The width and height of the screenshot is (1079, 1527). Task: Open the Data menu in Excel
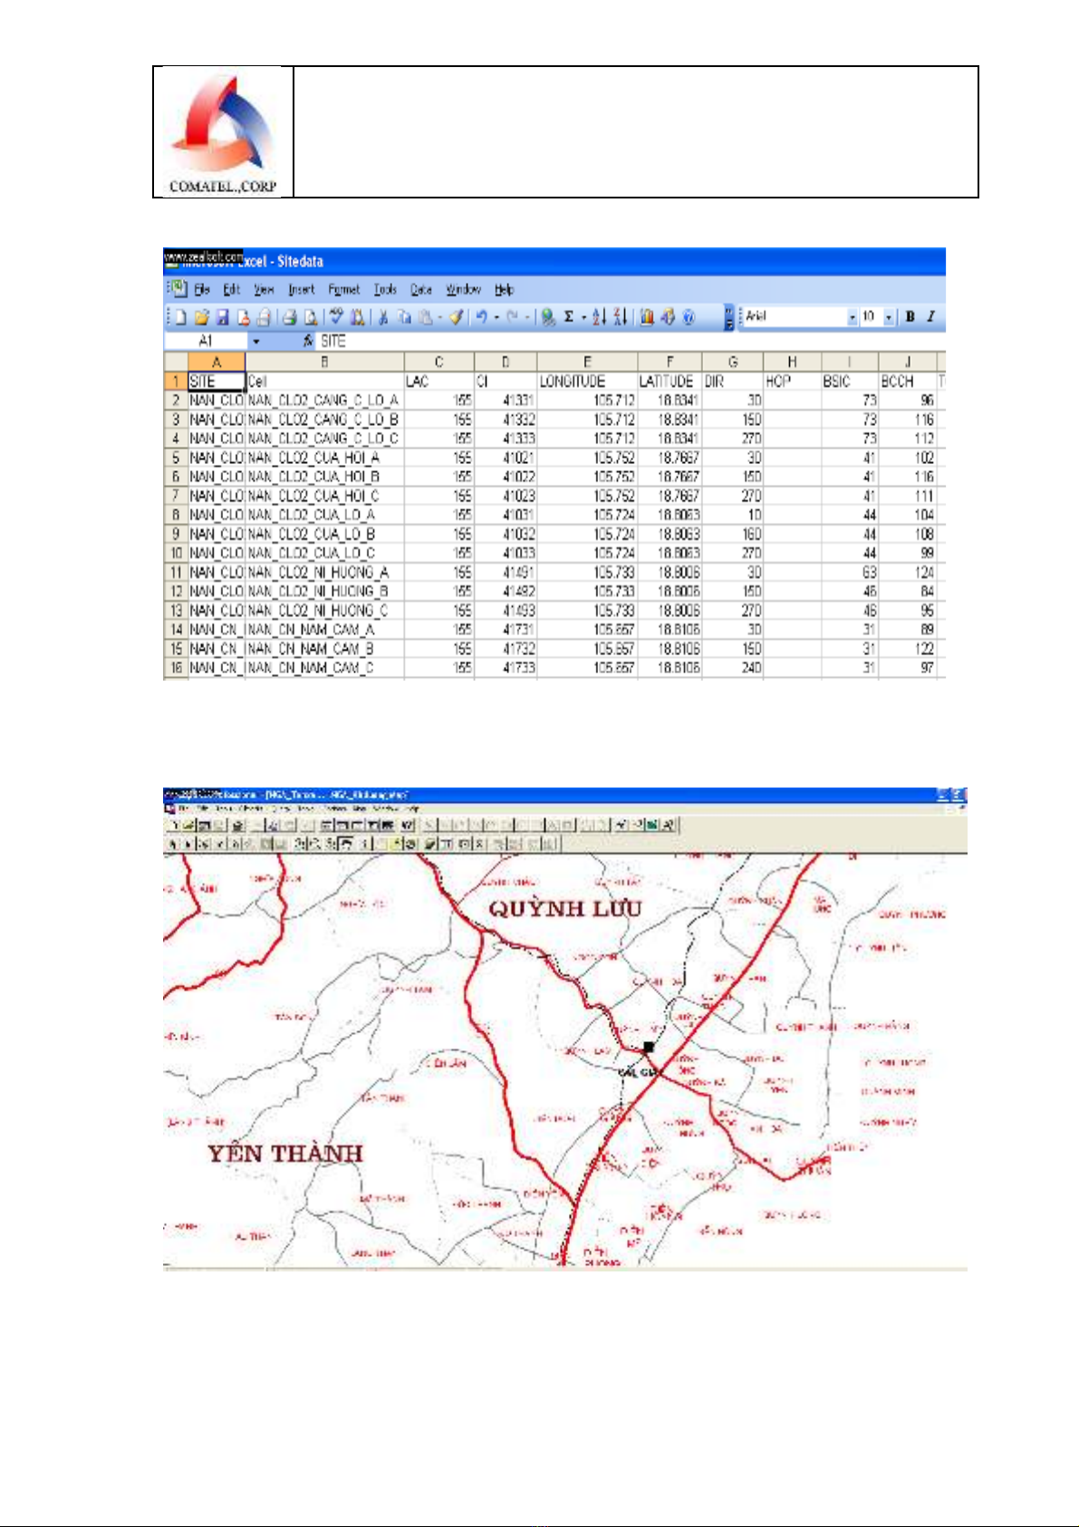point(420,290)
